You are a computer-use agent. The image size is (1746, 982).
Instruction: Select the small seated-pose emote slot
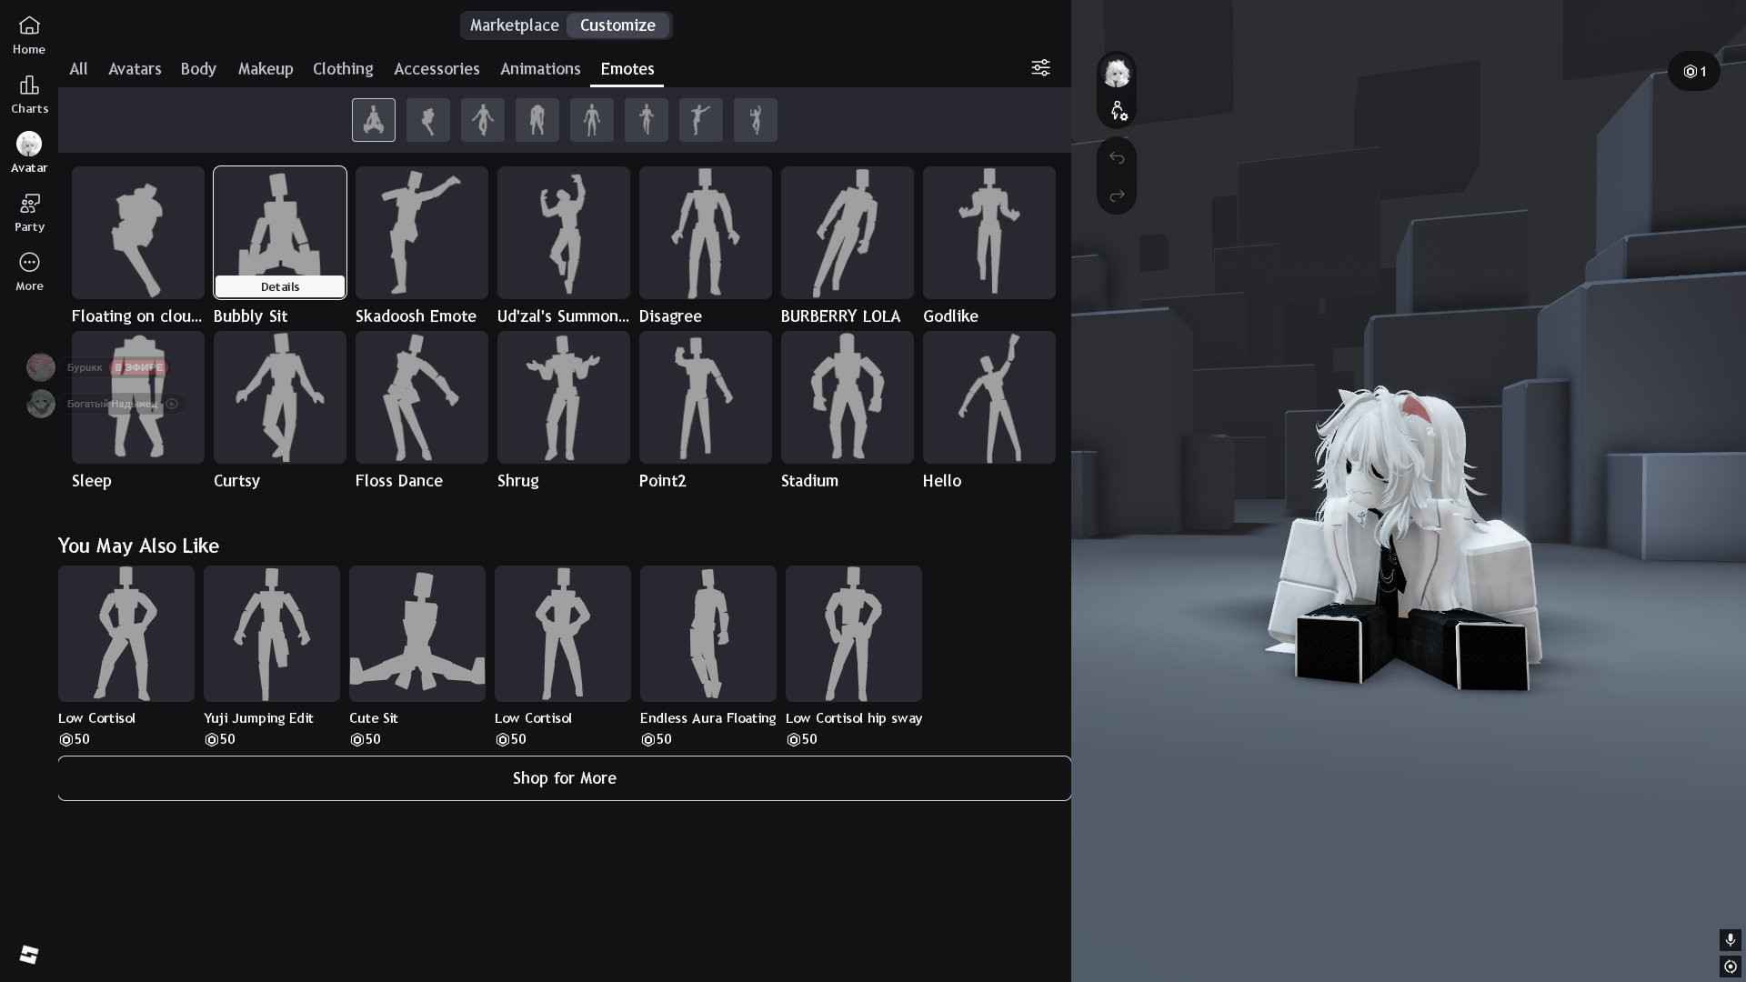click(374, 120)
